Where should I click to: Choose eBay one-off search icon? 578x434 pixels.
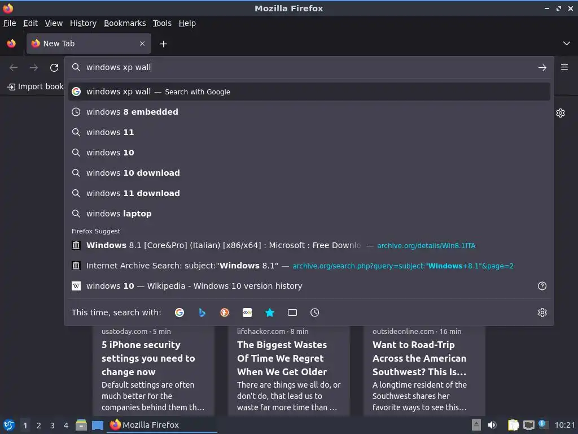pyautogui.click(x=247, y=313)
